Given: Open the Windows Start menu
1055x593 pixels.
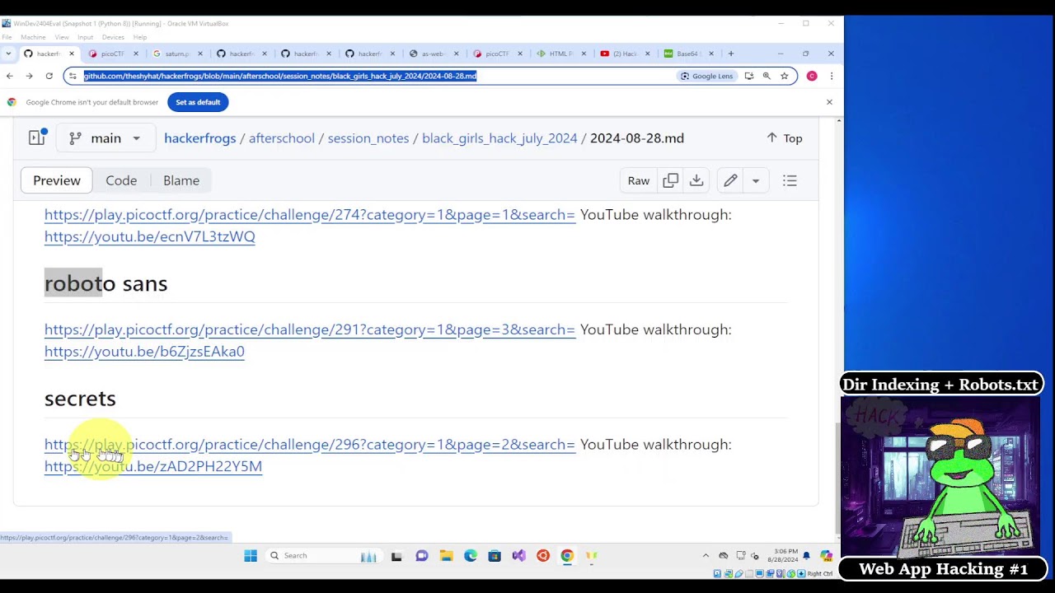Looking at the screenshot, I should pyautogui.click(x=251, y=556).
